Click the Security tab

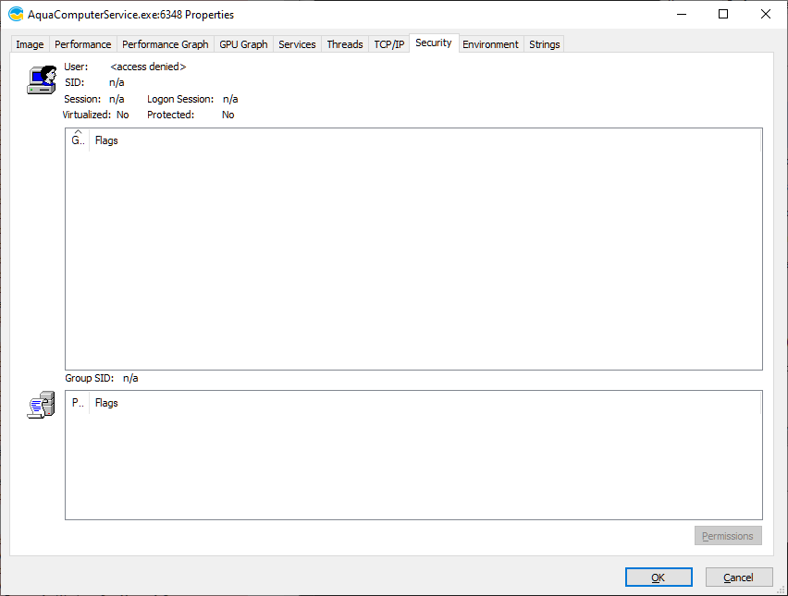pos(434,43)
